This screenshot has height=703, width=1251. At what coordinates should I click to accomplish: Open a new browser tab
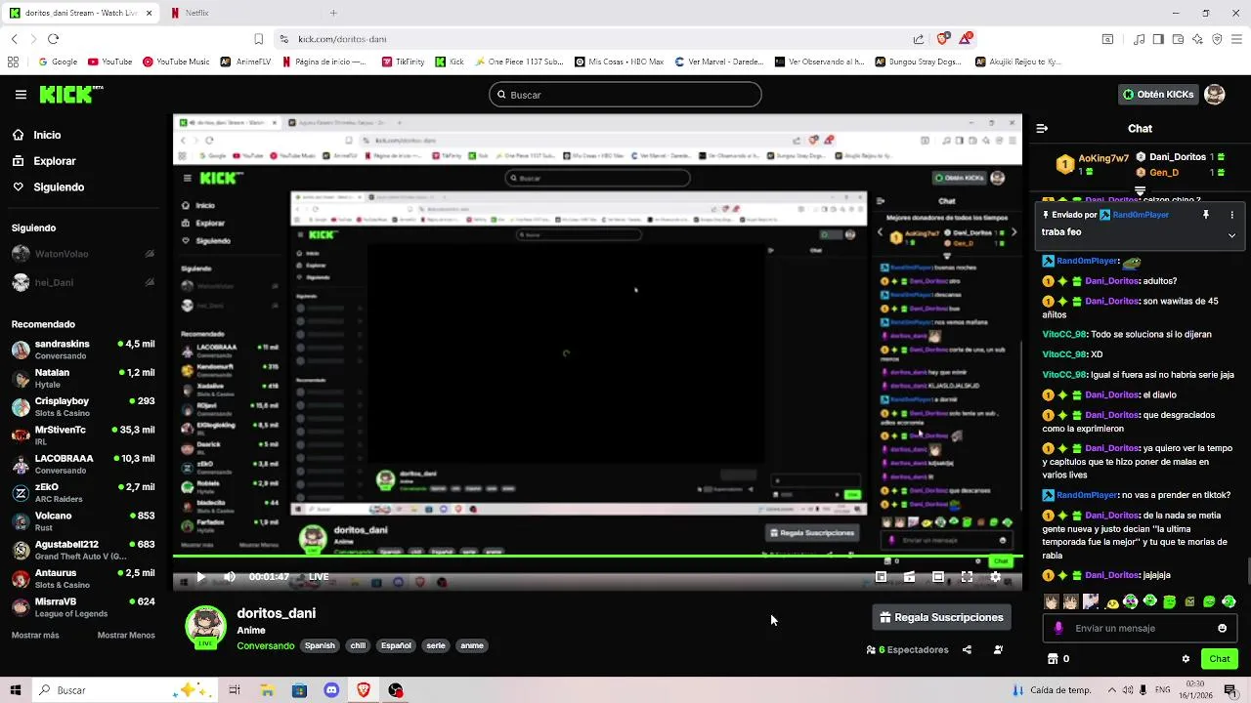(x=333, y=13)
